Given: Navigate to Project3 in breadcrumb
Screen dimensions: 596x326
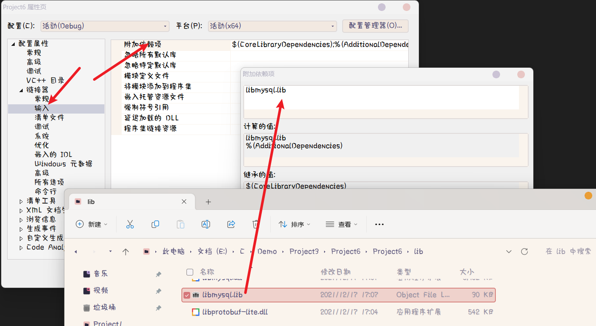Looking at the screenshot, I should point(304,252).
